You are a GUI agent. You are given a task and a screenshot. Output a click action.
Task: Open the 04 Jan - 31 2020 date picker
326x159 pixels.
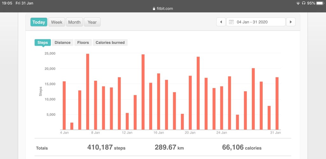pyautogui.click(x=256, y=22)
